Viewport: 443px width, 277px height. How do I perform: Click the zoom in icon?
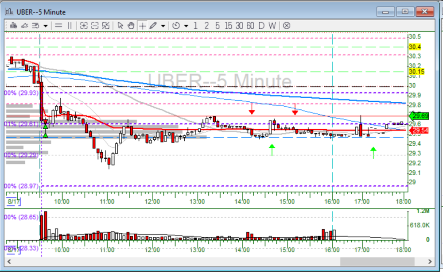click(x=84, y=25)
